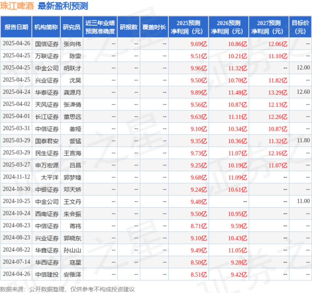Click the 2025预测净利润 header
The image size is (312, 293).
pyautogui.click(x=188, y=27)
